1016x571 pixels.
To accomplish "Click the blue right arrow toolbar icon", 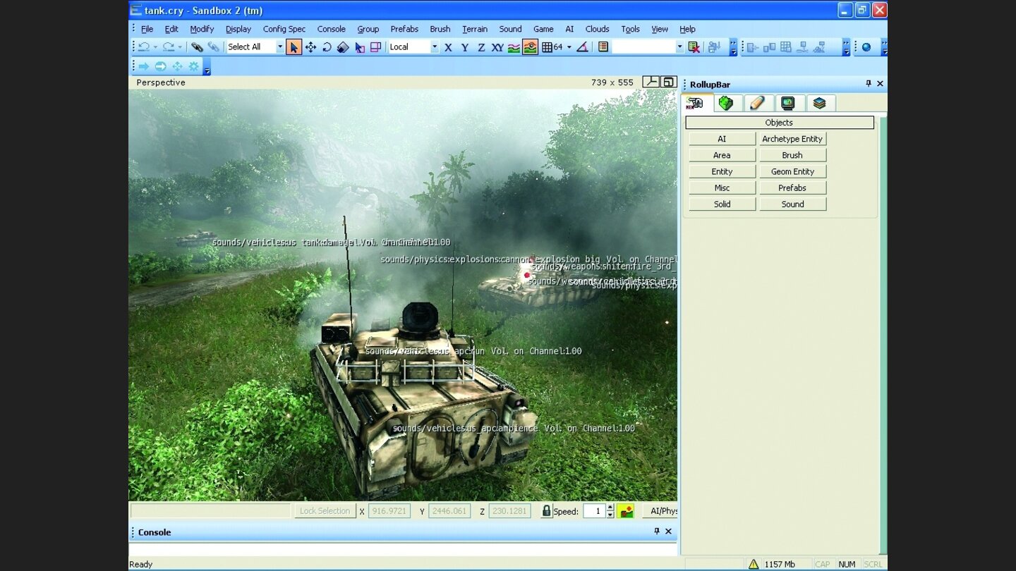I will pos(144,66).
